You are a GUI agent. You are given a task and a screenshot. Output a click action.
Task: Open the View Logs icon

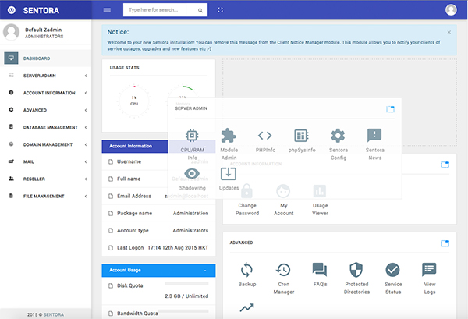(429, 270)
